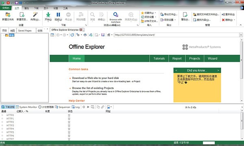This screenshot has width=244, height=146.
Task: Click the progress bar in status bar
Action: coord(209,143)
